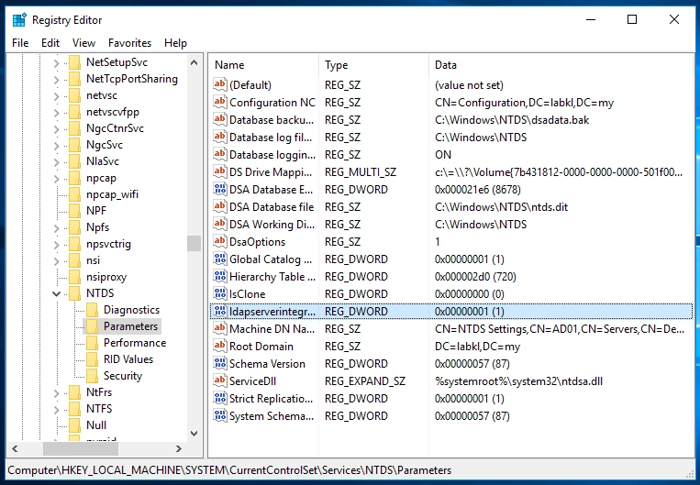
Task: Click the icon next to Root Domain
Action: (x=220, y=346)
